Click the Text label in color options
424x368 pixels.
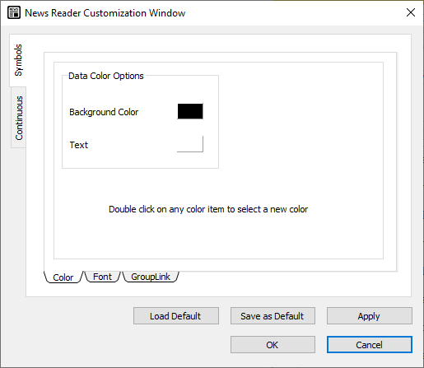pyautogui.click(x=79, y=145)
